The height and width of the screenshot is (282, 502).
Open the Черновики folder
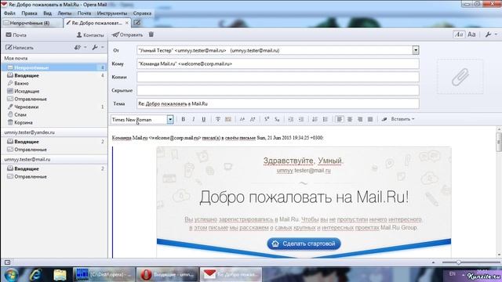click(x=54, y=107)
